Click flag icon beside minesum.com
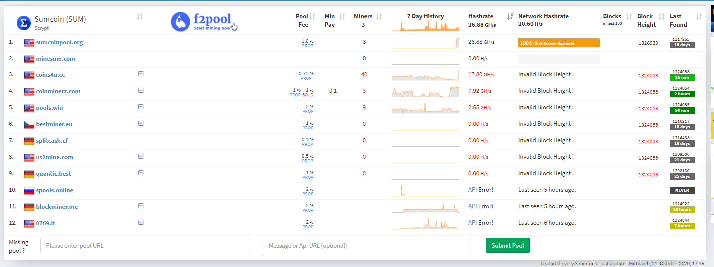Screen dimensions: 714x267 (x=29, y=59)
